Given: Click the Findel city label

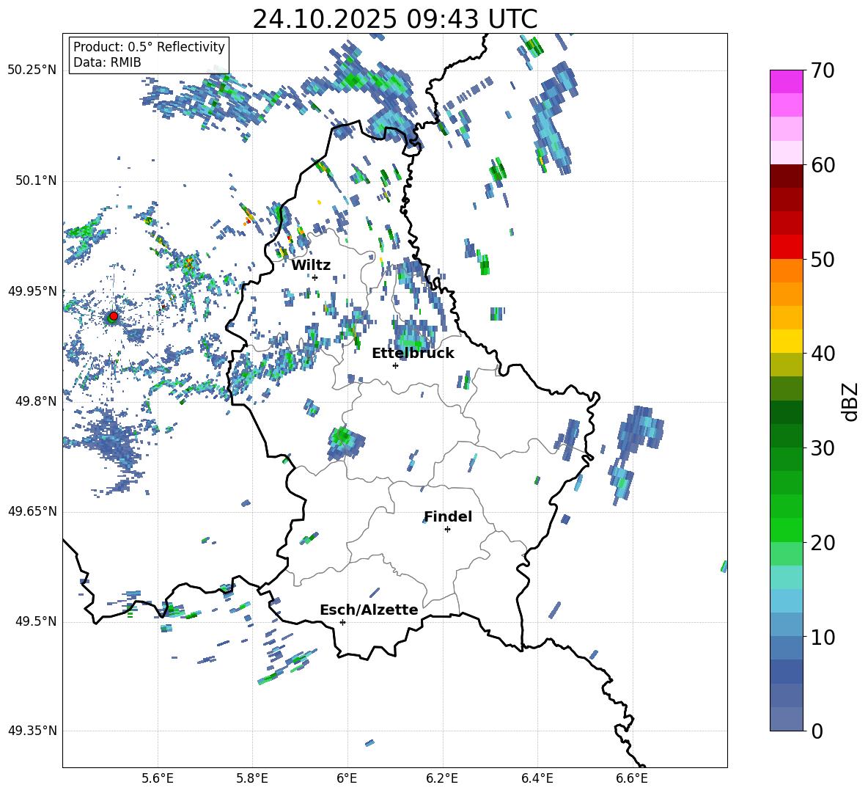Looking at the screenshot, I should pos(448,516).
